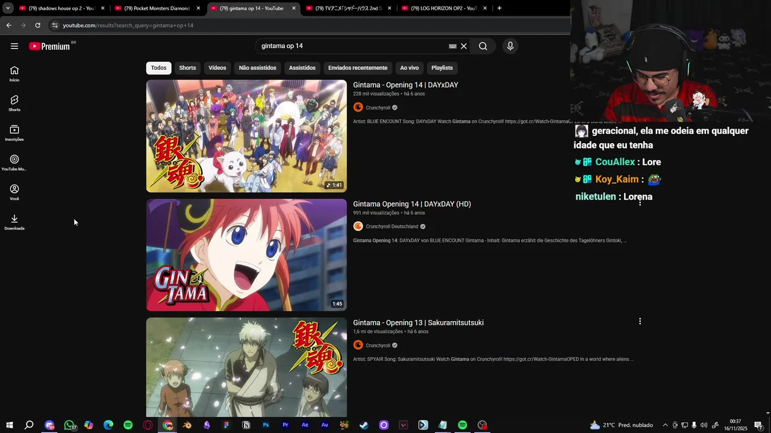Launch Adobe Audition from the taskbar
Screen dimensions: 771x433
[x=325, y=425]
